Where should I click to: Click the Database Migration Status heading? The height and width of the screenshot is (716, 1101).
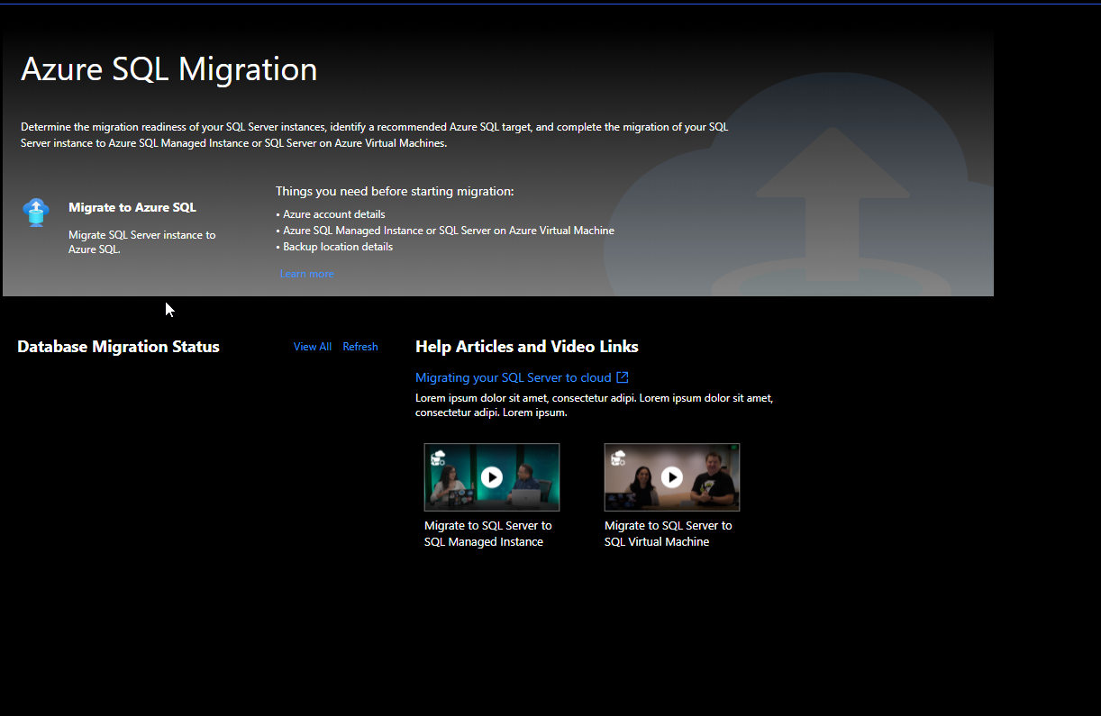coord(118,346)
